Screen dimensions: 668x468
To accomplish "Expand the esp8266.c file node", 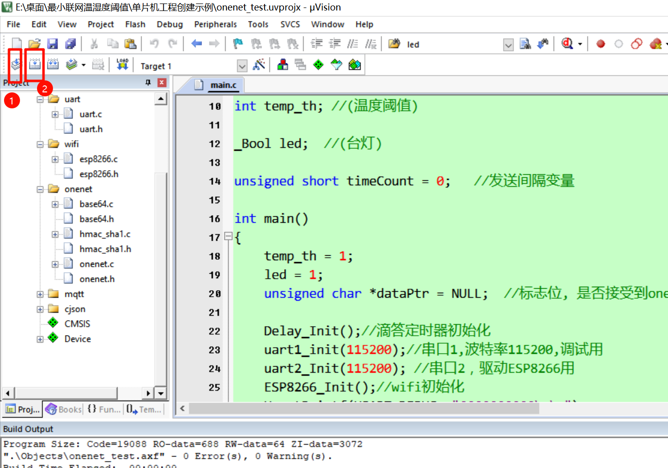I will click(x=55, y=159).
